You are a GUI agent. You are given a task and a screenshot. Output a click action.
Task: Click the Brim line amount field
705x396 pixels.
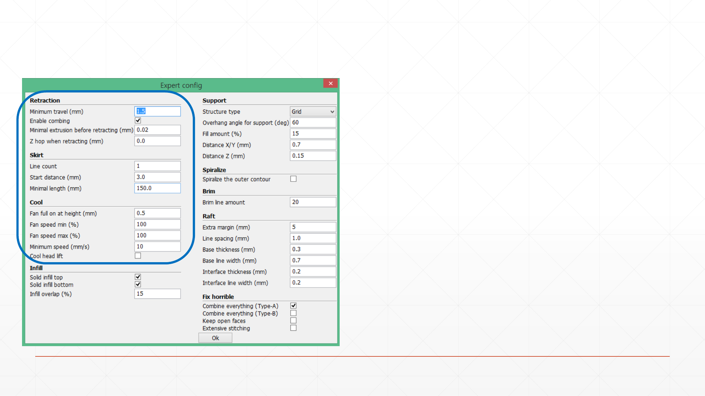click(x=313, y=202)
